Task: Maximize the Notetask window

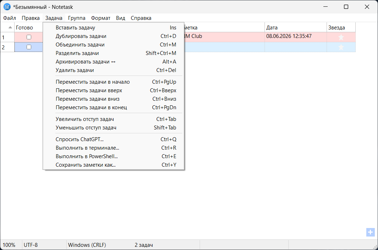Action: [x=346, y=7]
